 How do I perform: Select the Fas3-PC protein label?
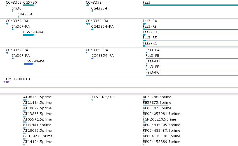coord(152,72)
